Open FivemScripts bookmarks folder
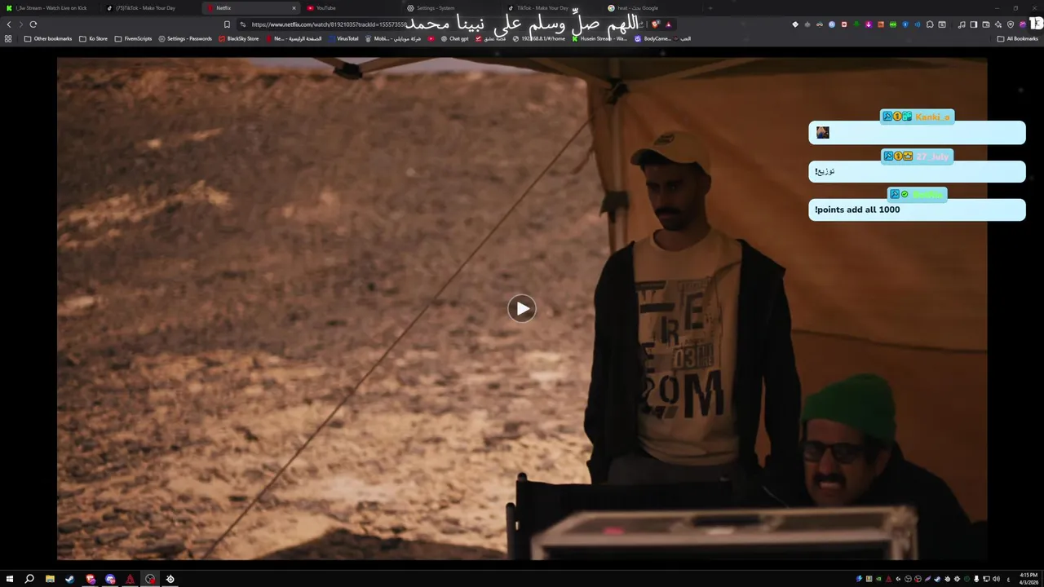This screenshot has width=1044, height=587. [133, 38]
